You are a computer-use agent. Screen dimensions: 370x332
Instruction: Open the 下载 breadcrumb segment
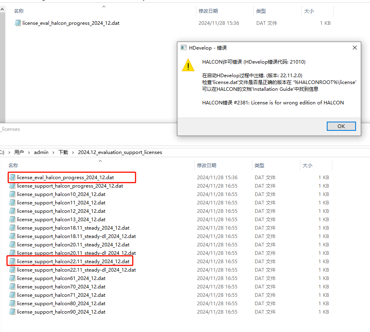[63, 152]
